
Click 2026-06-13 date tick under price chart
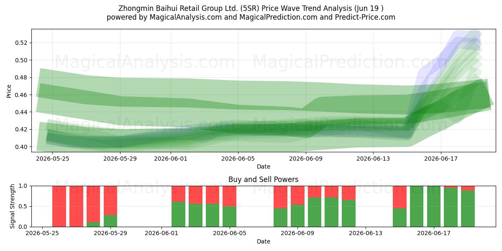click(374, 159)
